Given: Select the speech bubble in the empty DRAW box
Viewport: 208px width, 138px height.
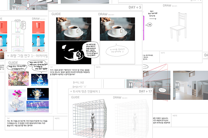Looking at the screenshot, I should pyautogui.click(x=116, y=51).
